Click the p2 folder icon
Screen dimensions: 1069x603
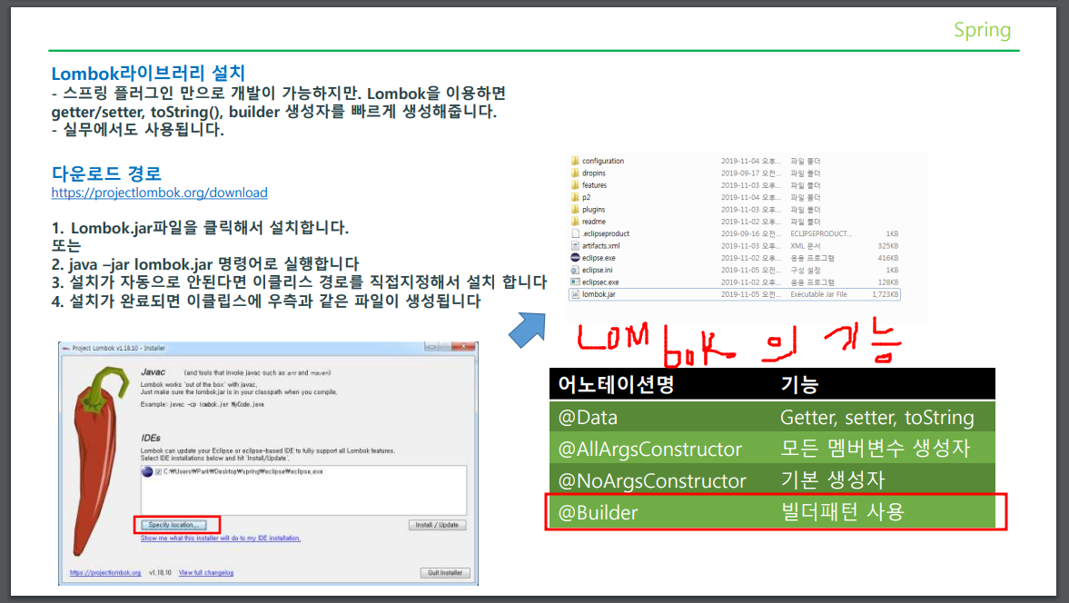tap(575, 198)
